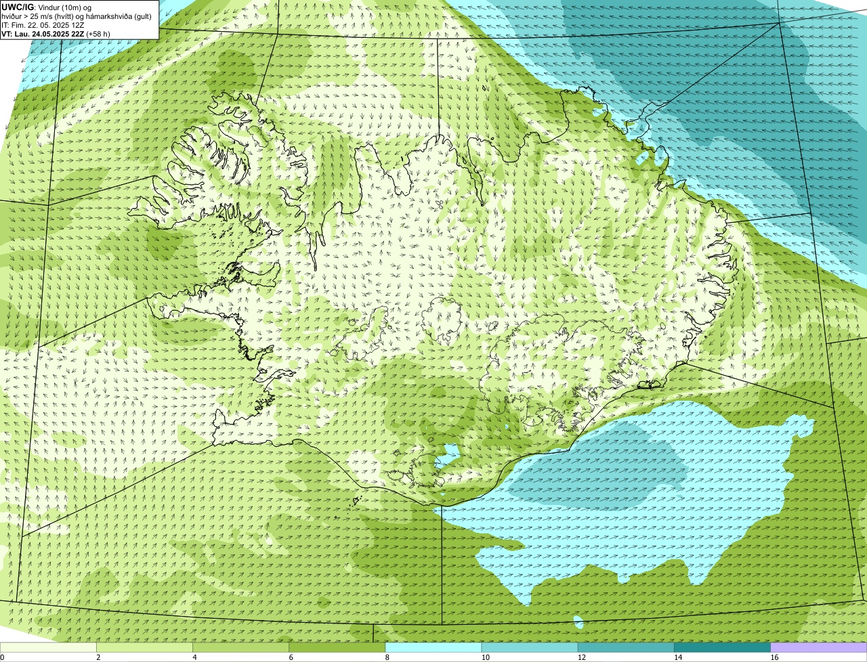Click the legend scale label "16"
This screenshot has width=867, height=662.
coord(774,657)
